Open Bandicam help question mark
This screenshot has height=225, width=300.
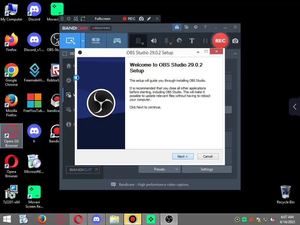pyautogui.click(x=205, y=27)
